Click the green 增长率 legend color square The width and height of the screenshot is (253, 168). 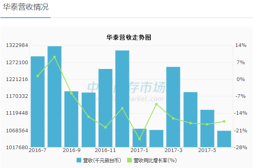130,160
